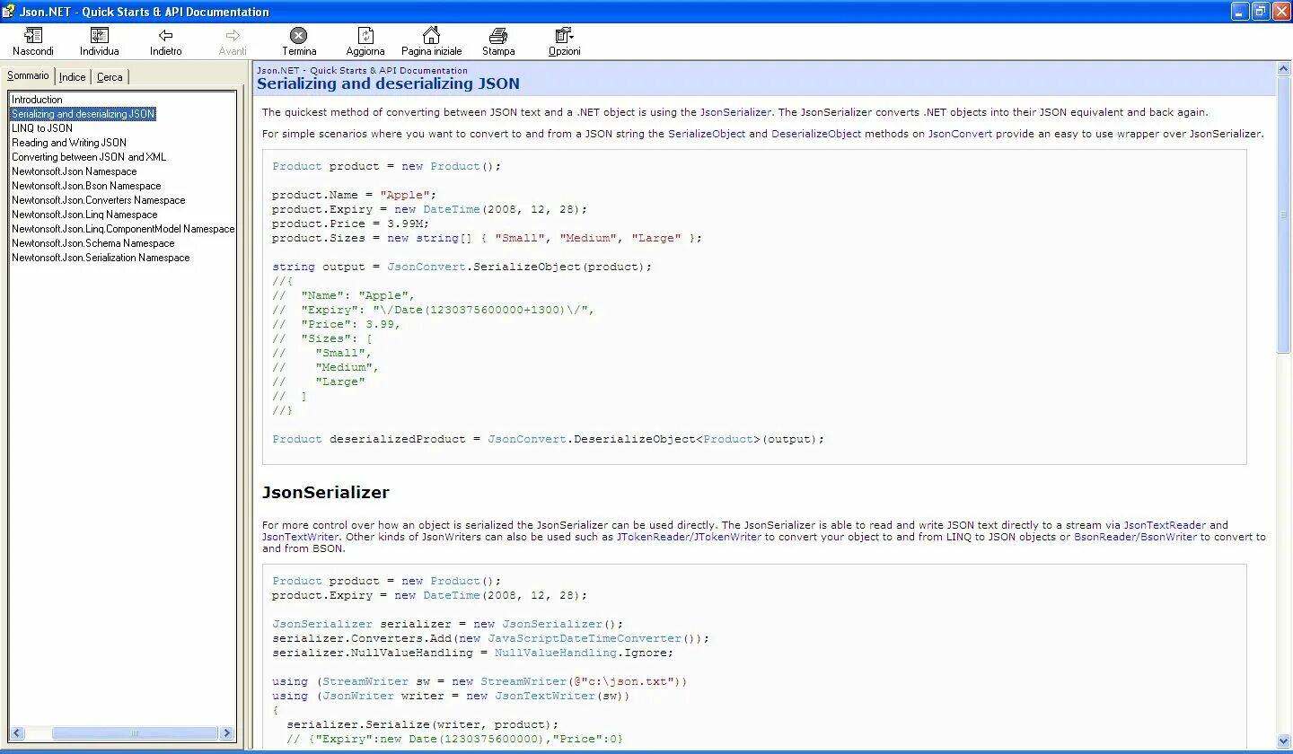Click code line with JavaScriptDateTimeConverter

[x=491, y=638]
